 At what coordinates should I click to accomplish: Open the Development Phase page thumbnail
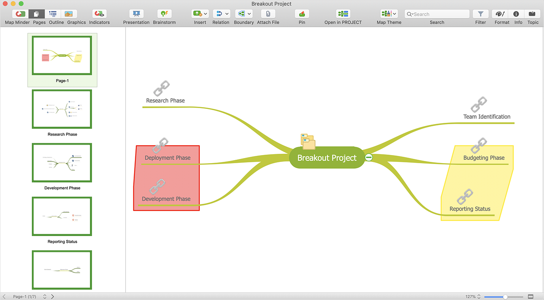[x=62, y=163]
